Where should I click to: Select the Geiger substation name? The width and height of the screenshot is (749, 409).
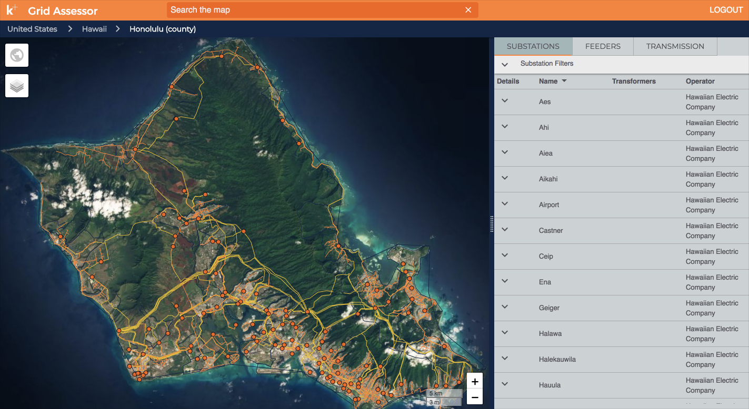549,308
